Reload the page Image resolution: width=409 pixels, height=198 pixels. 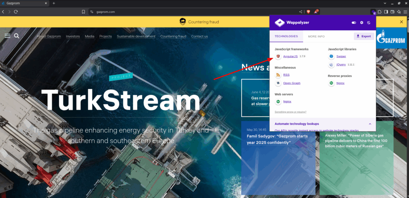(16, 12)
